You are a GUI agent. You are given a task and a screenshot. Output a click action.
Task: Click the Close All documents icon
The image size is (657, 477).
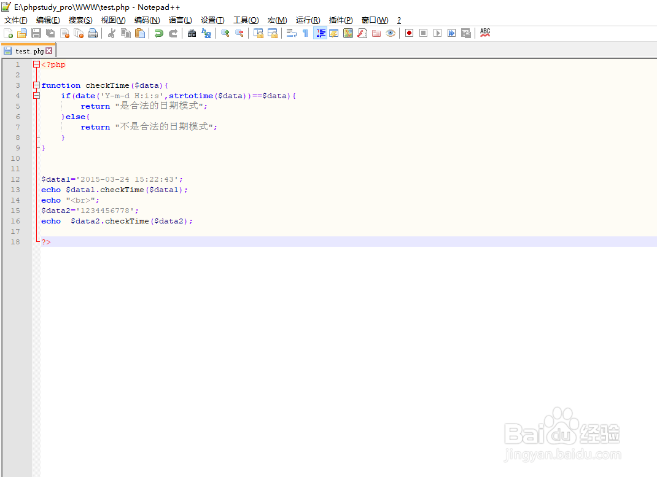coord(79,34)
